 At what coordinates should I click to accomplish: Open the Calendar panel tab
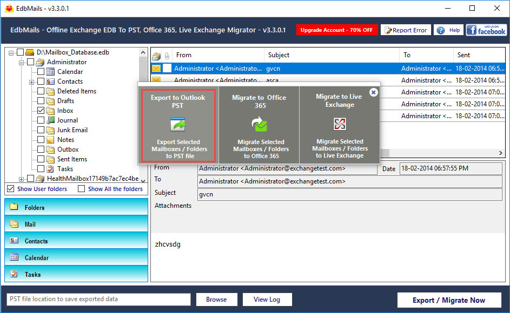click(76, 257)
